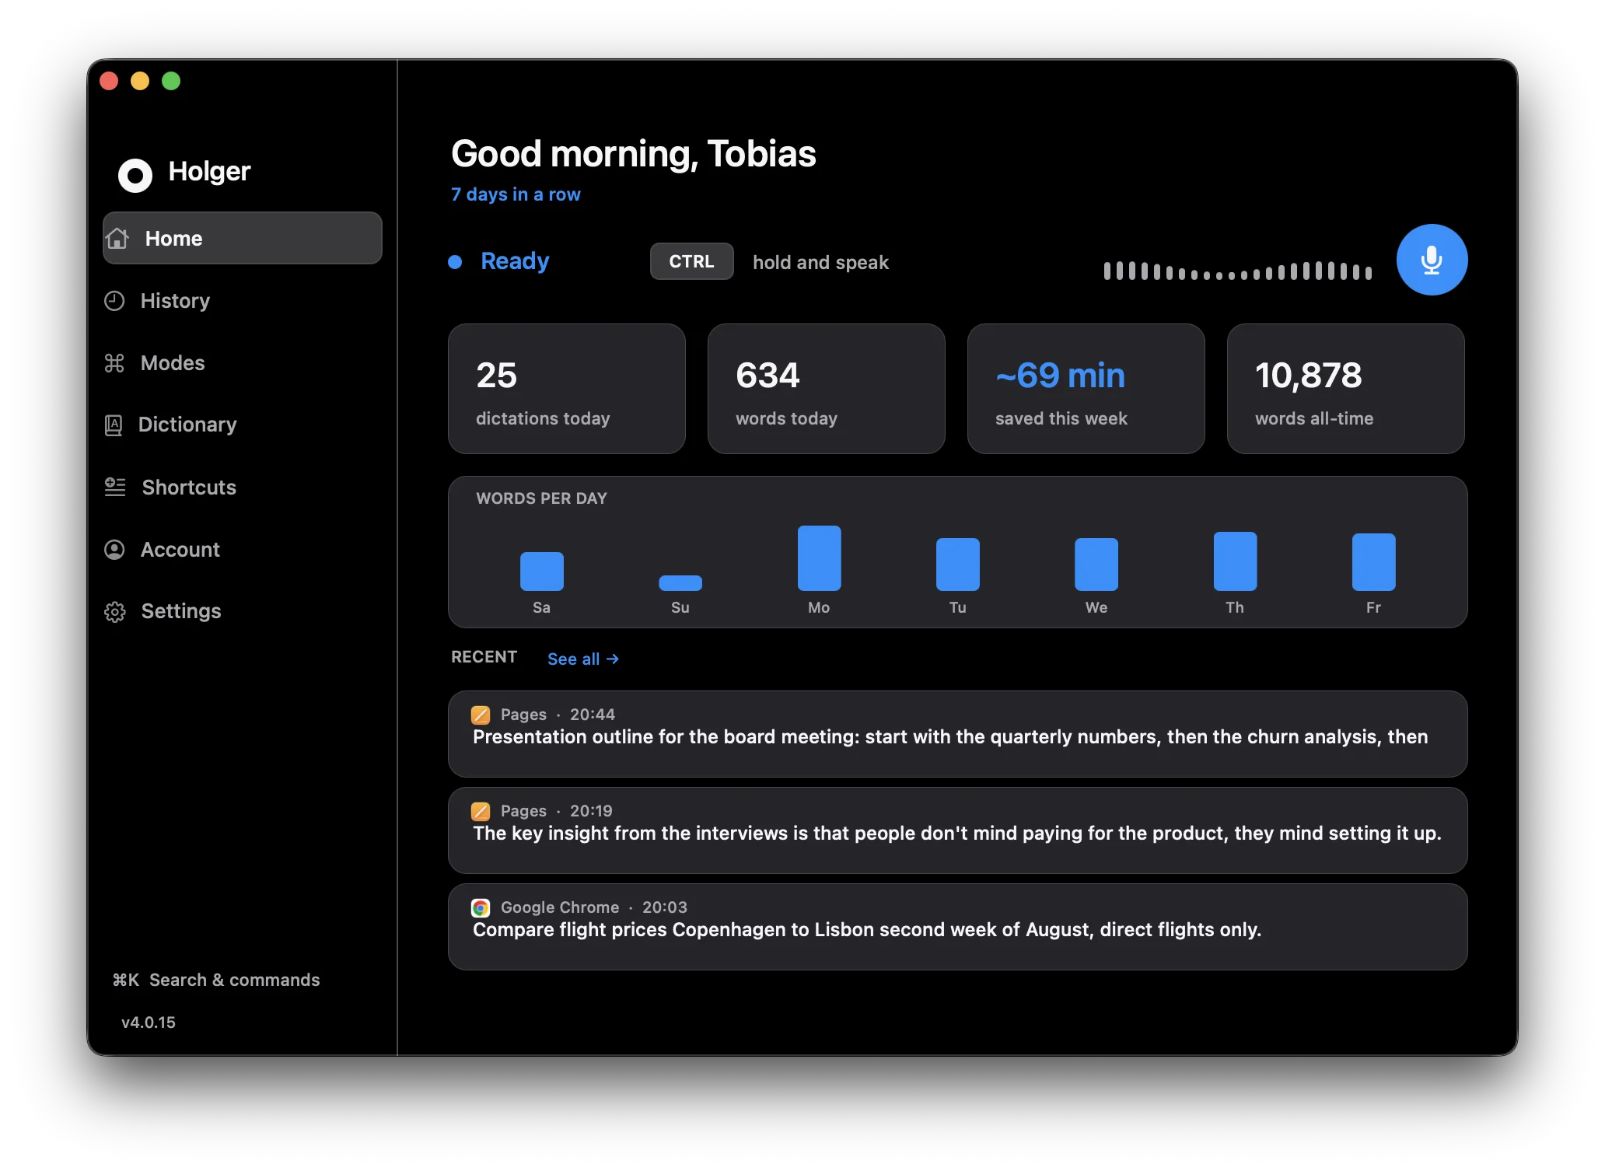Click the CTRL hotkey button

coord(691,261)
